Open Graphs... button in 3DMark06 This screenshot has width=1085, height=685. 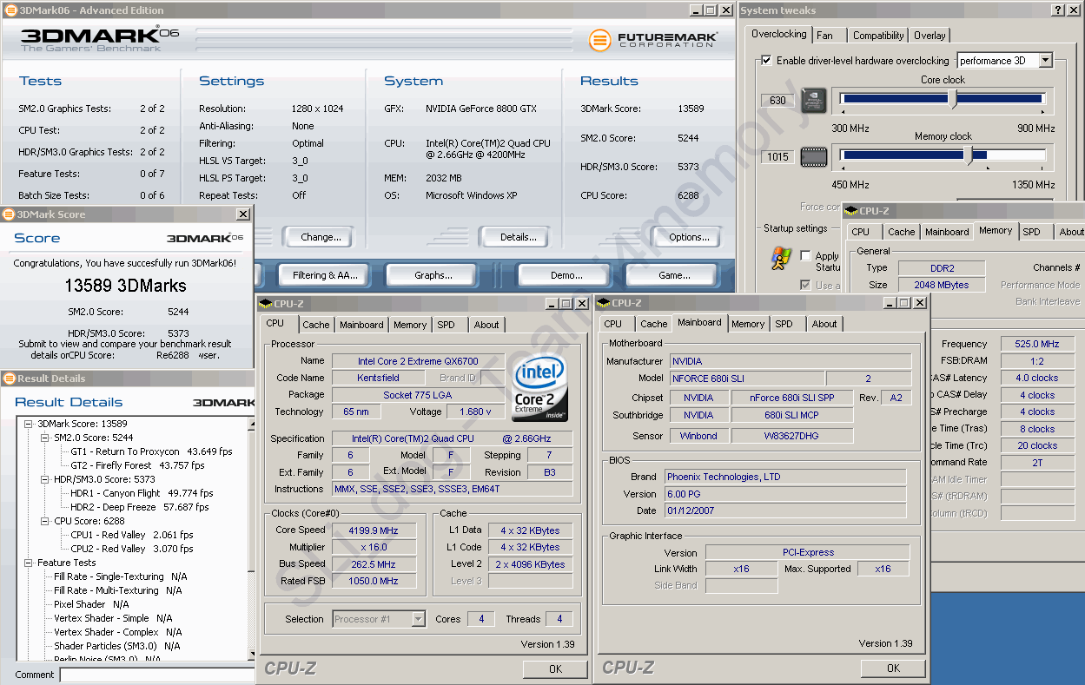(x=433, y=275)
